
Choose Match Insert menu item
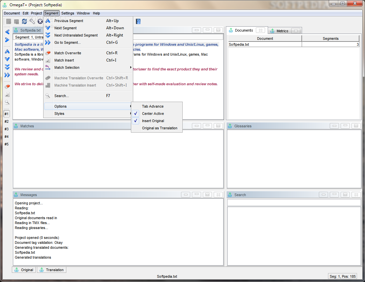(x=88, y=60)
